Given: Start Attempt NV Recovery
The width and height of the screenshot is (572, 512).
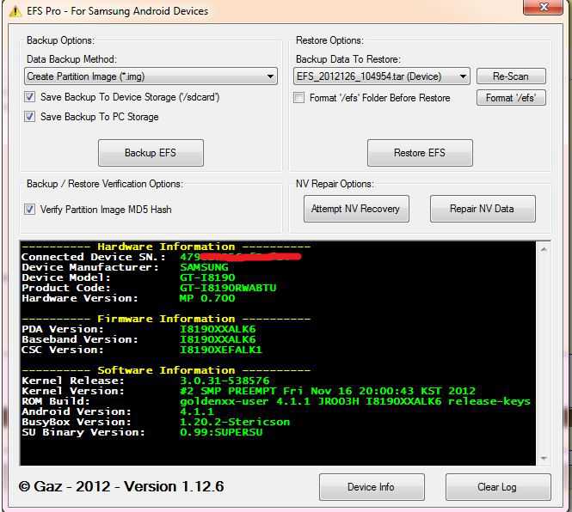Looking at the screenshot, I should (x=355, y=209).
